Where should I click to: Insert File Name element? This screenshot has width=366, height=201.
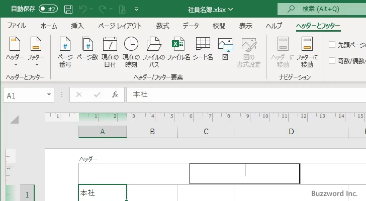[x=178, y=49]
